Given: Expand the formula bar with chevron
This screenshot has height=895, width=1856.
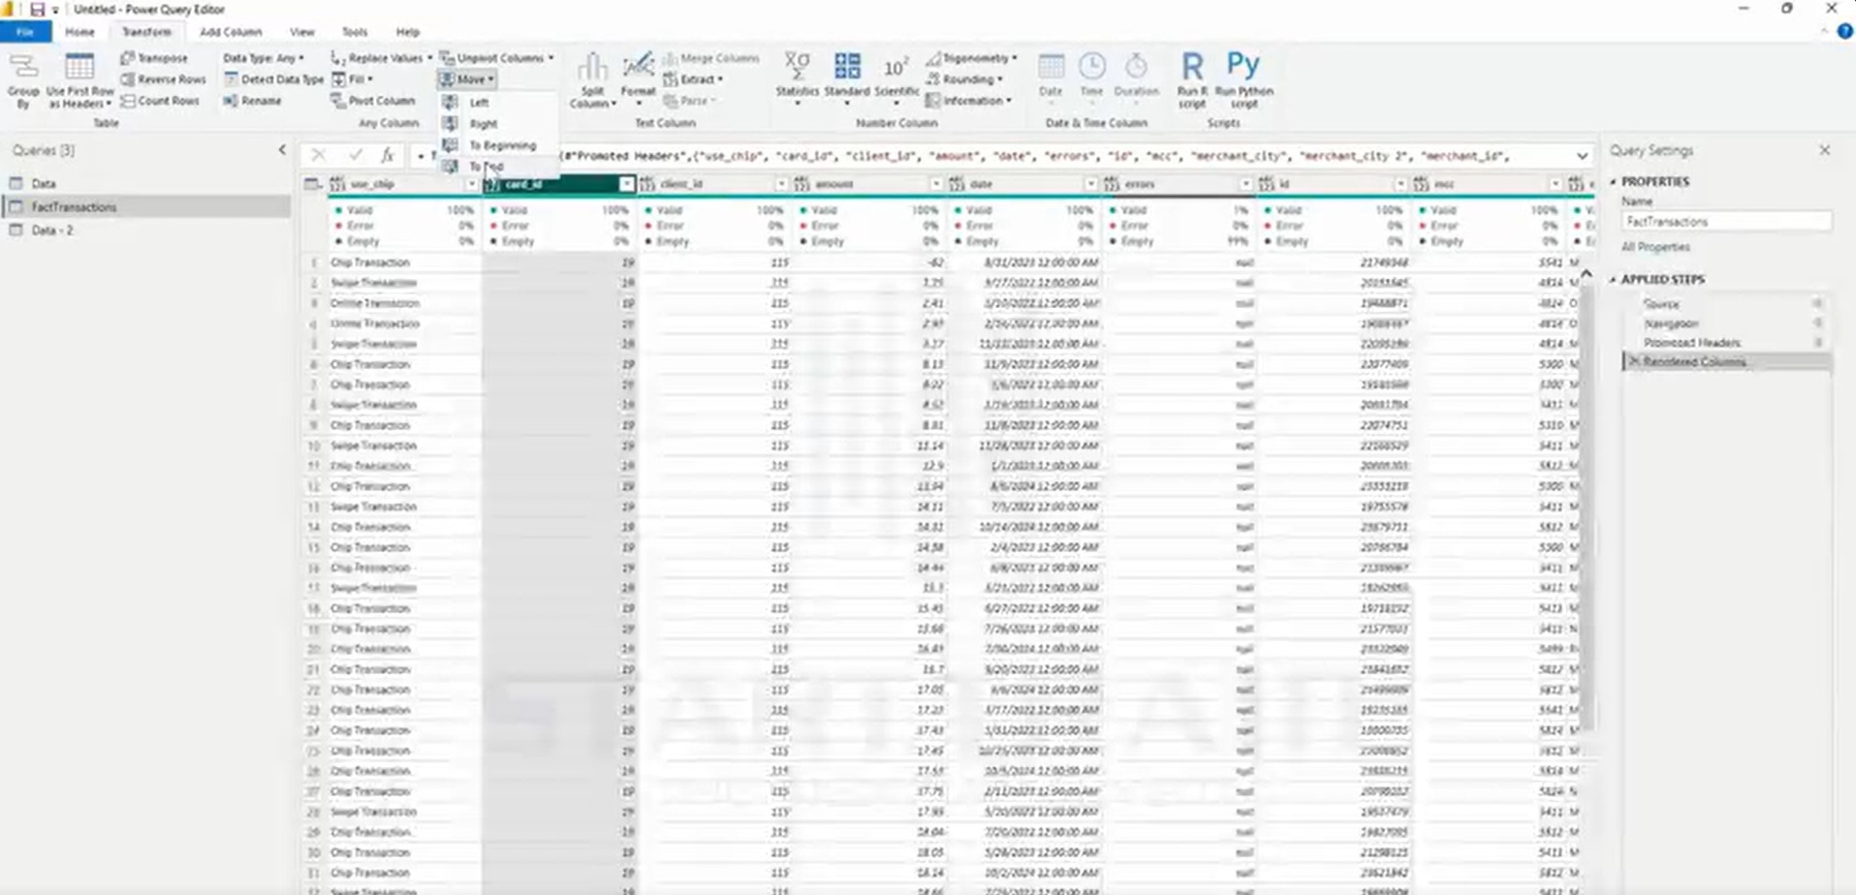Looking at the screenshot, I should [x=1582, y=155].
